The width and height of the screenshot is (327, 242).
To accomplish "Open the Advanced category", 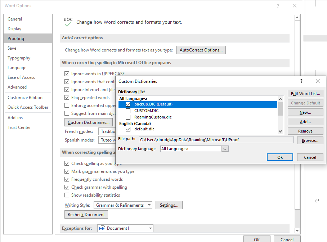I will tap(28, 87).
